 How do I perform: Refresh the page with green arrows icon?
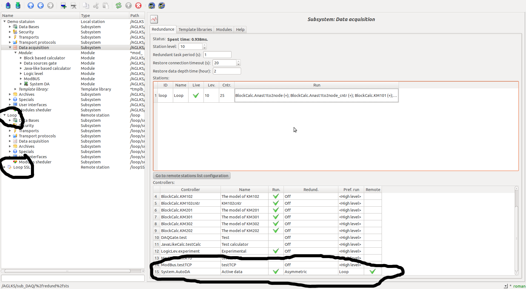[119, 5]
